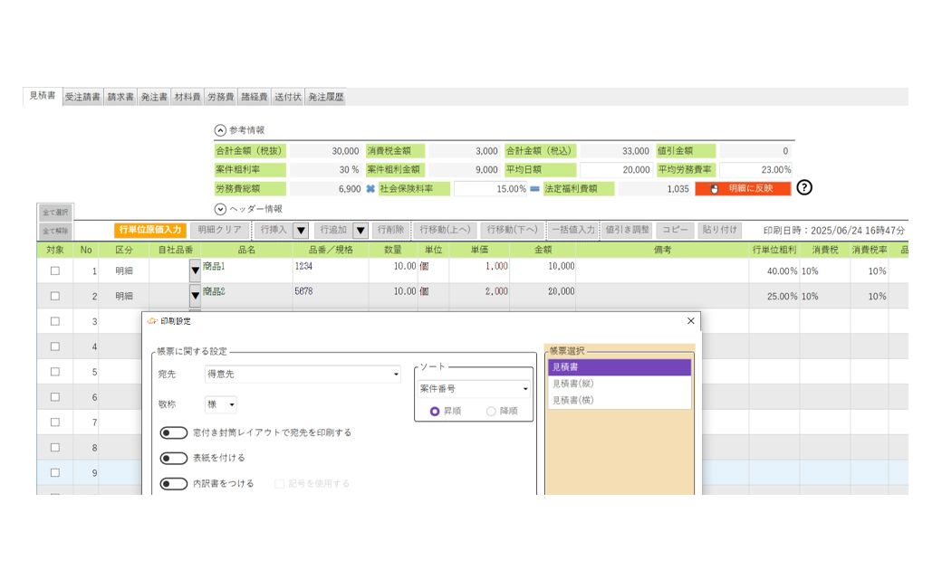Click the 明細に反映 button
Viewport: 942px width, 579px height.
click(743, 189)
